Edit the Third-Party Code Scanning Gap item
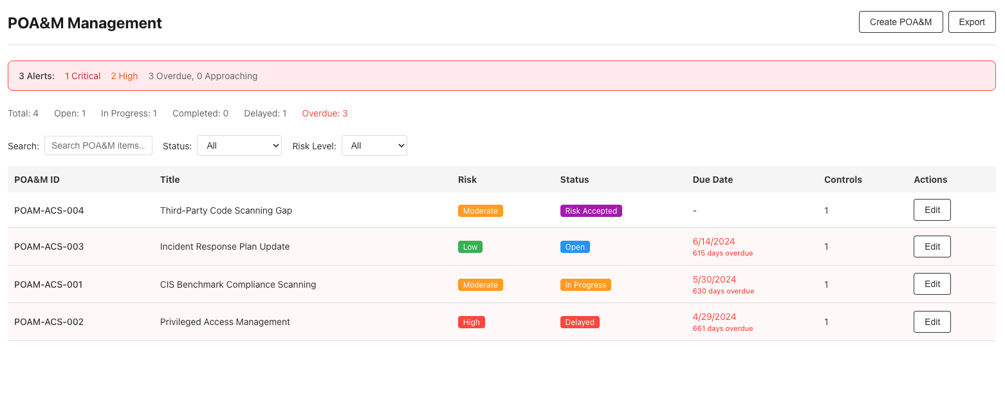 tap(932, 210)
